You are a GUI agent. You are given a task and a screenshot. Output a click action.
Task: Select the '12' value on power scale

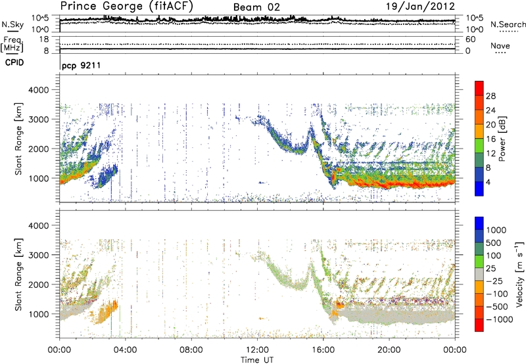click(490, 154)
